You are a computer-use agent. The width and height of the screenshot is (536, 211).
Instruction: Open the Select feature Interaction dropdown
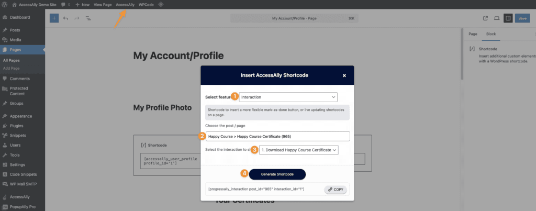point(288,97)
